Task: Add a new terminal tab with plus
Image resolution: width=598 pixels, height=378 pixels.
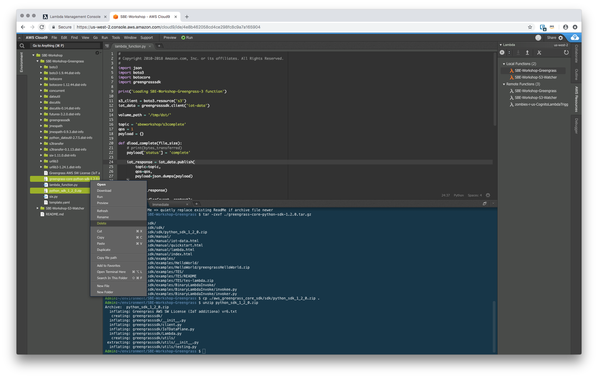Action: pos(197,204)
